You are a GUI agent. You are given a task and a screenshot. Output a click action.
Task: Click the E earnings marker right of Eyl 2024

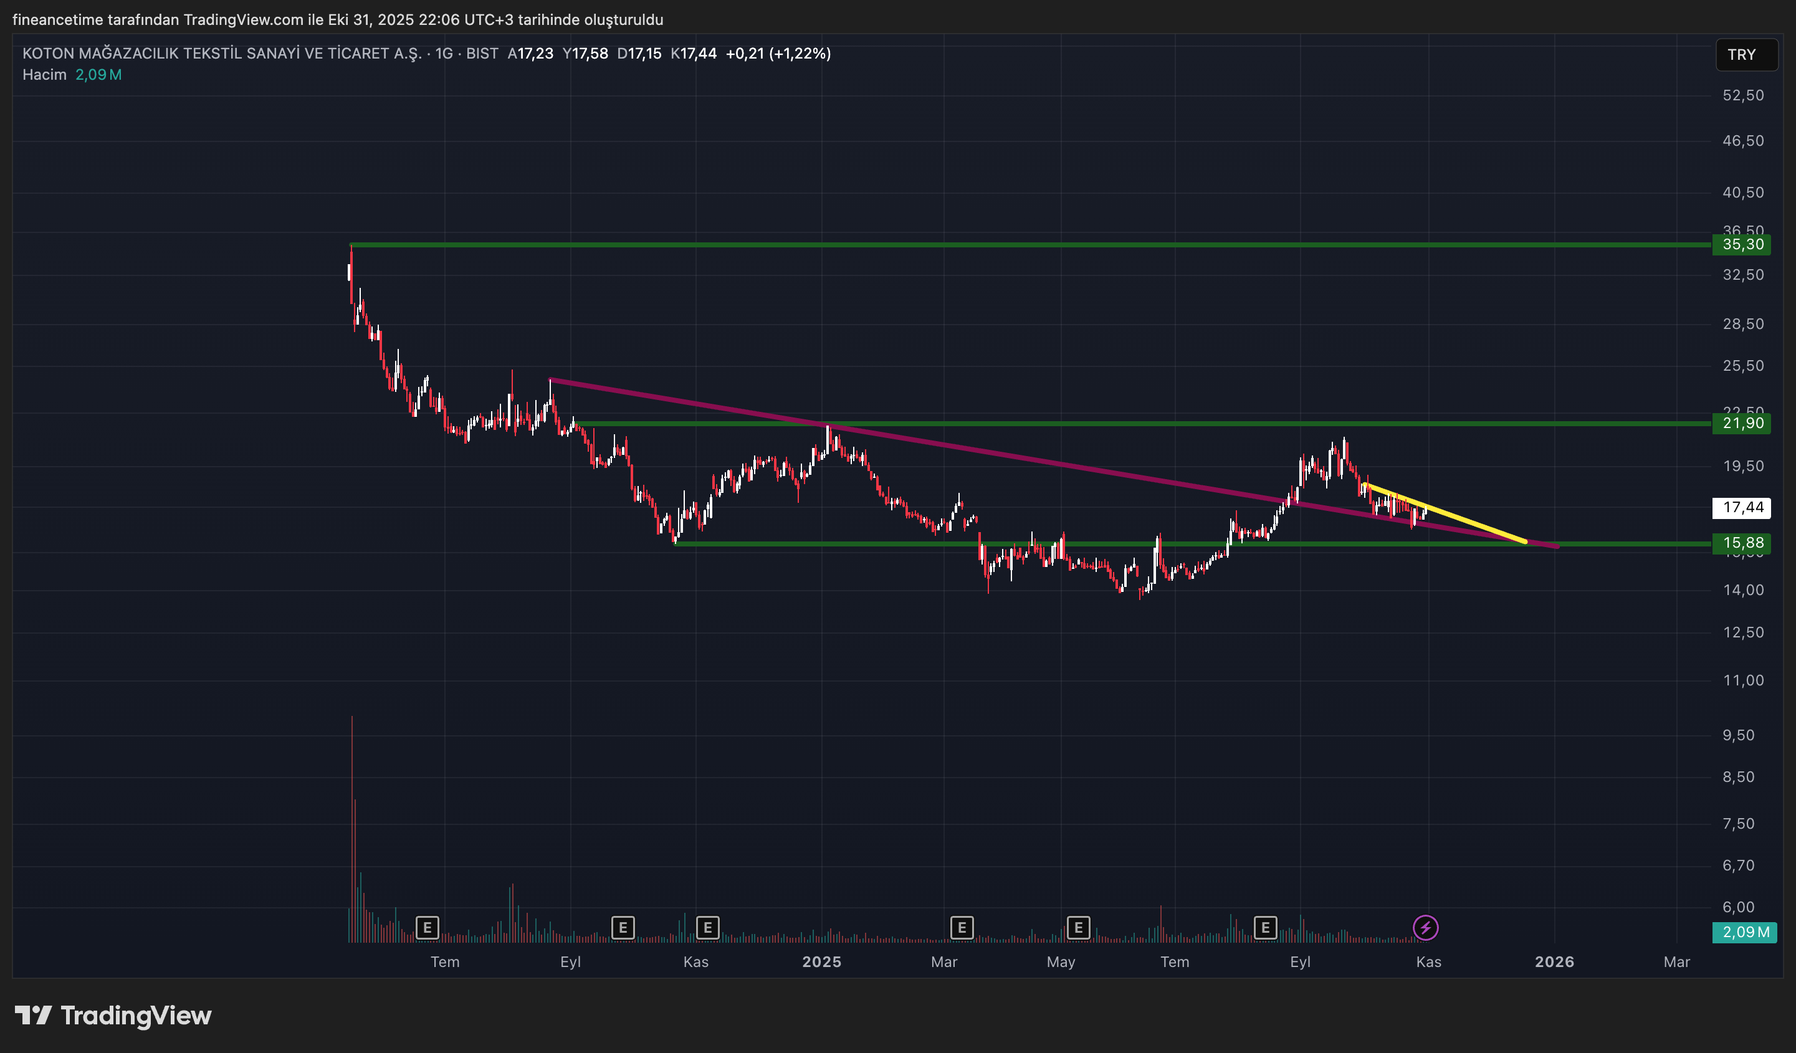[x=623, y=928]
